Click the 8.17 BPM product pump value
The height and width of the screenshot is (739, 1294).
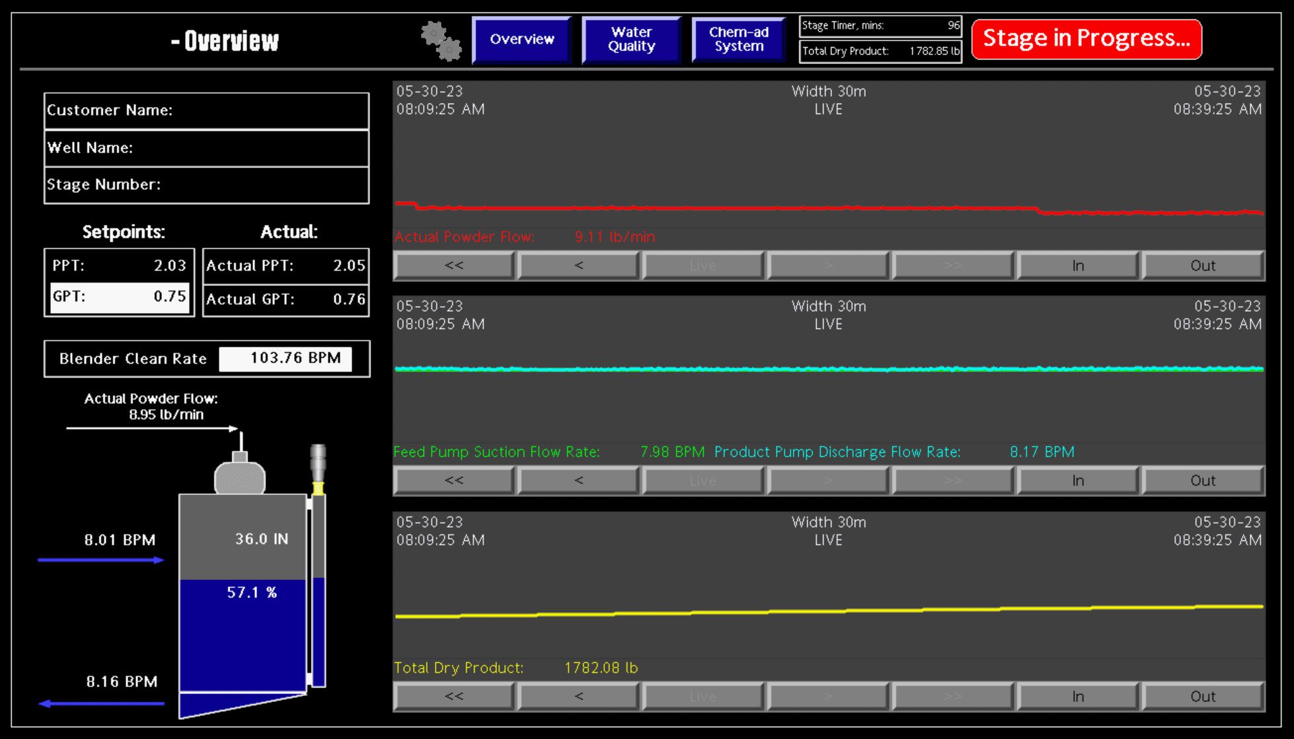click(x=1042, y=452)
